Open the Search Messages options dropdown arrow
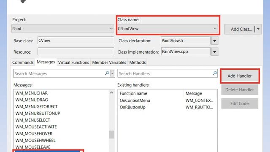The width and height of the screenshot is (270, 152). click(112, 73)
